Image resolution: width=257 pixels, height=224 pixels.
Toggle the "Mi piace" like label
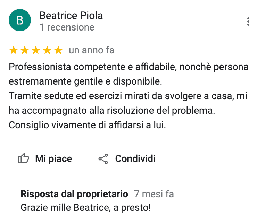[x=53, y=159]
